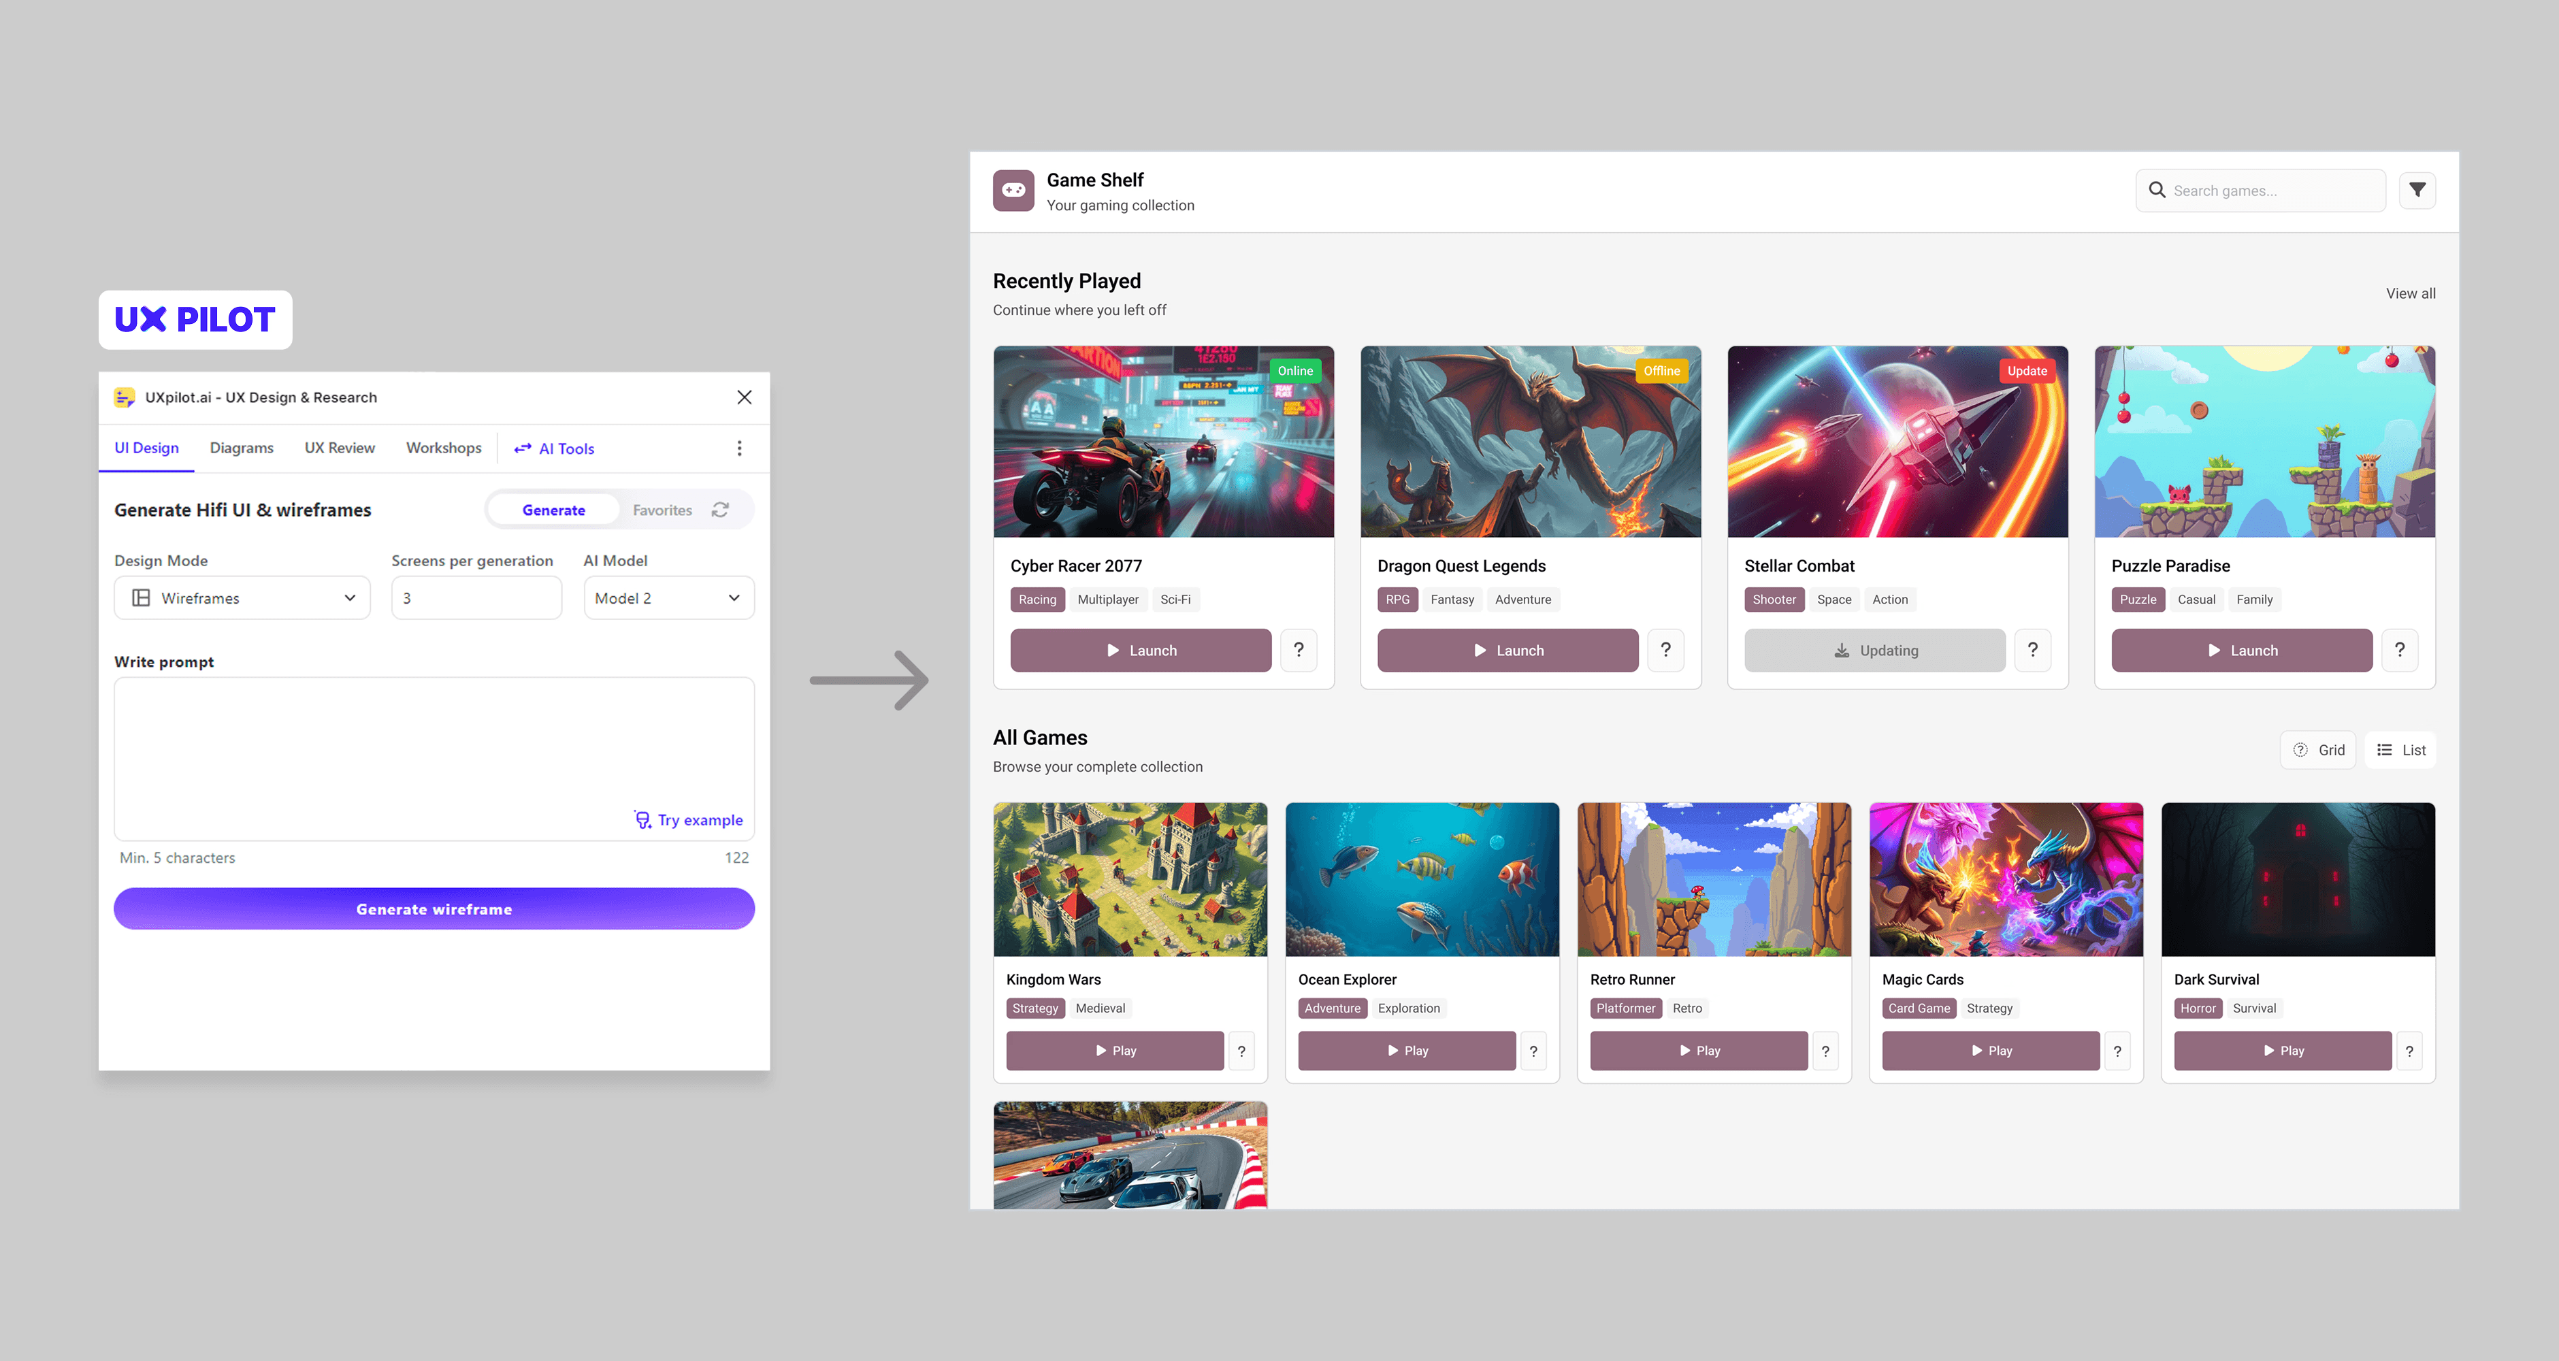Open the UX Review tab

[x=340, y=448]
